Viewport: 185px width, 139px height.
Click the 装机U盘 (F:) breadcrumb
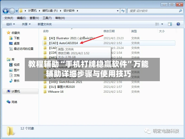pyautogui.click(x=50, y=11)
